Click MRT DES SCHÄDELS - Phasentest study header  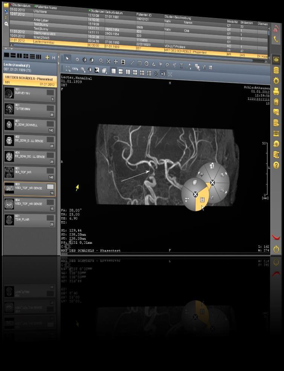point(30,81)
